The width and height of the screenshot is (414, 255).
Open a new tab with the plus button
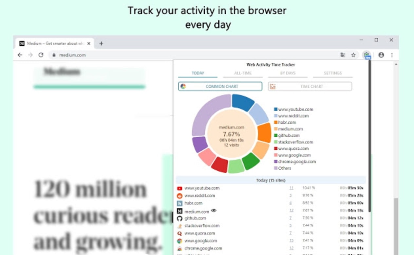tap(101, 43)
